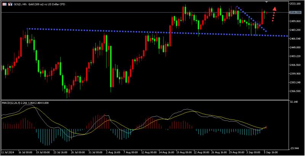
Task: Click the one-click trading panel icon
Action: click(x=11, y=4)
